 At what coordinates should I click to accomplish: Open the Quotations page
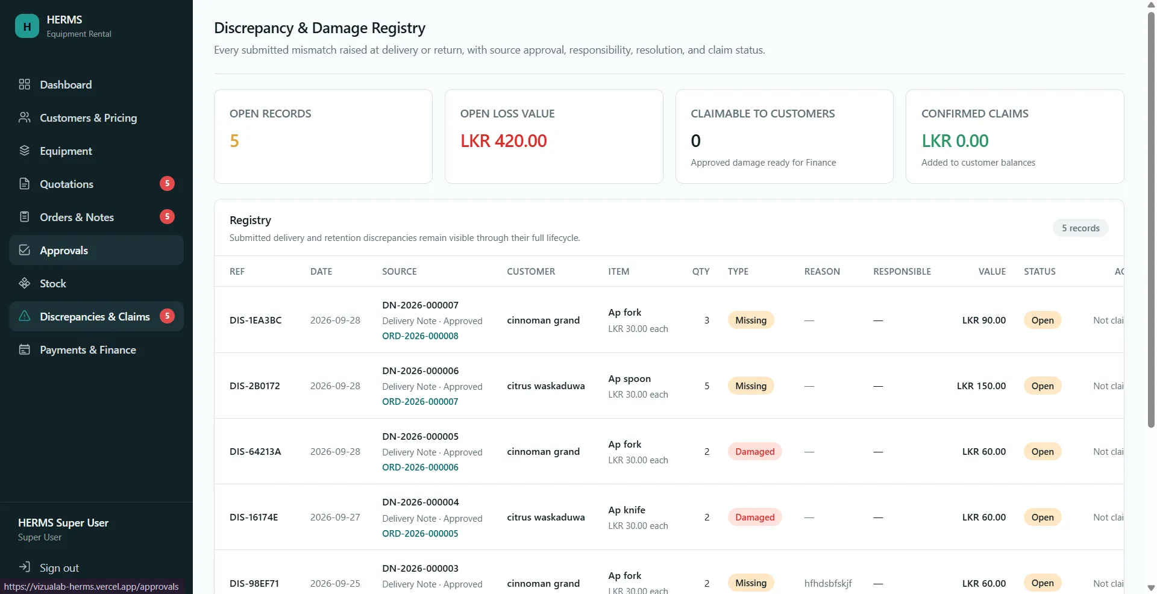click(x=96, y=184)
